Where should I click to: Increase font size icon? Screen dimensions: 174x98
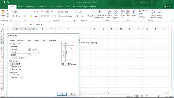[35, 12]
